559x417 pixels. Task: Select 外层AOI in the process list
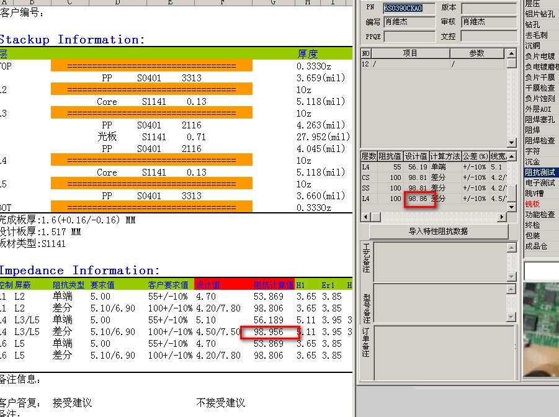coord(538,109)
